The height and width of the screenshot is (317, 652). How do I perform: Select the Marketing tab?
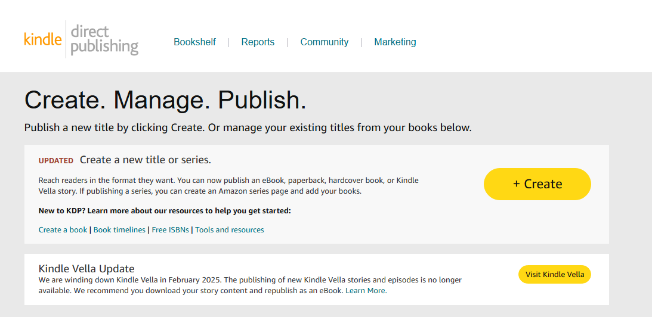pyautogui.click(x=395, y=42)
